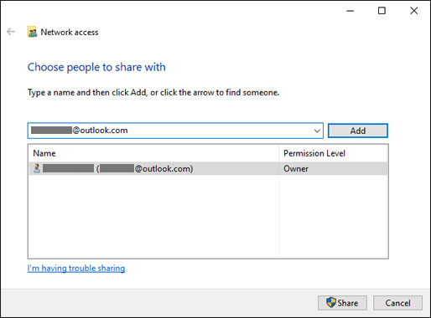Viewport: 431px width, 318px height.
Task: Click the "Network access" title text
Action: [x=70, y=32]
